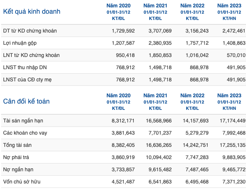Click the LNT từ KD chứng khoán row
The height and width of the screenshot is (189, 246).
pos(123,55)
